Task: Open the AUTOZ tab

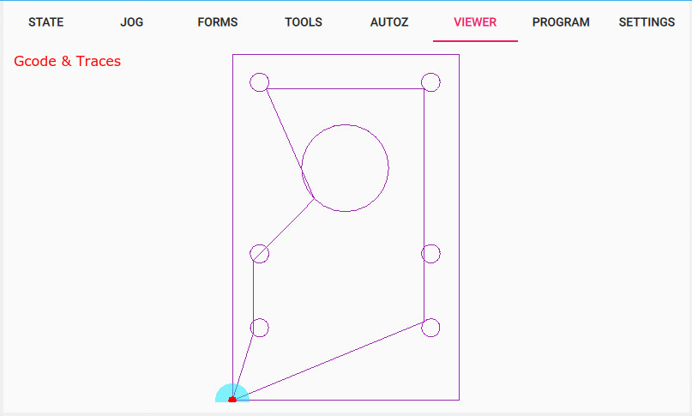Action: [x=389, y=22]
